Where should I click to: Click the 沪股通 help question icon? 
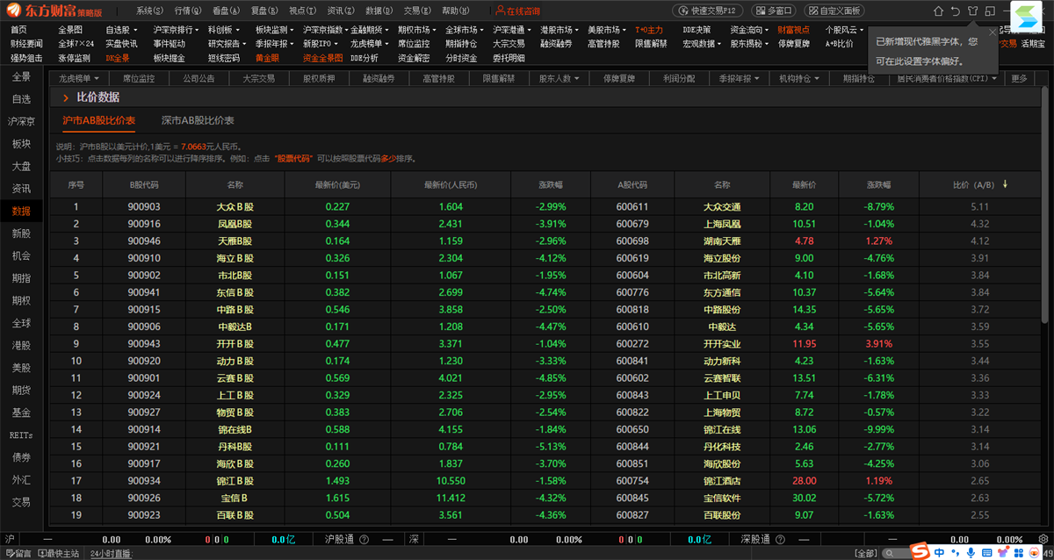pyautogui.click(x=363, y=540)
